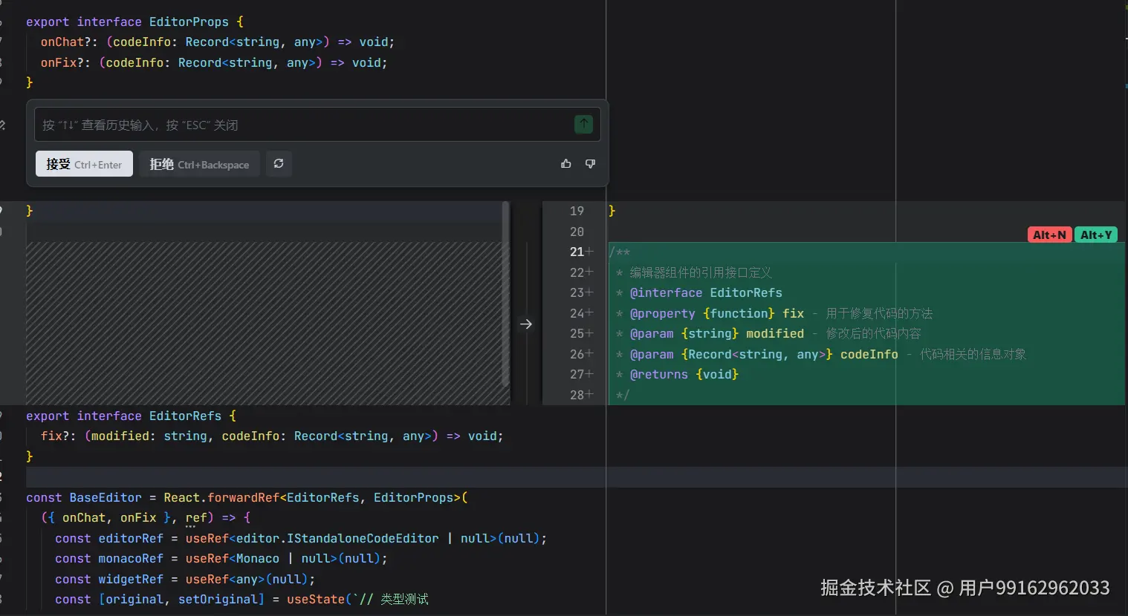Focus the history prompt input field
The height and width of the screenshot is (616, 1128).
pyautogui.click(x=297, y=125)
